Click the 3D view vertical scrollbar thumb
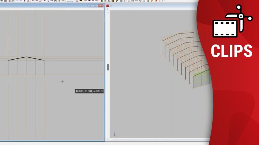Screen dimensions: 259x145 pyautogui.click(x=108, y=67)
